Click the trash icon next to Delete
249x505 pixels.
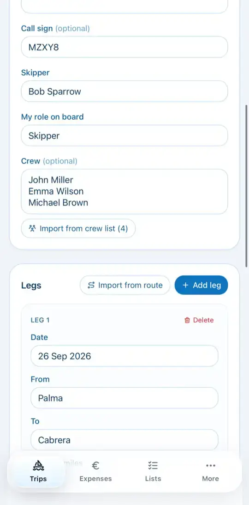pyautogui.click(x=187, y=320)
